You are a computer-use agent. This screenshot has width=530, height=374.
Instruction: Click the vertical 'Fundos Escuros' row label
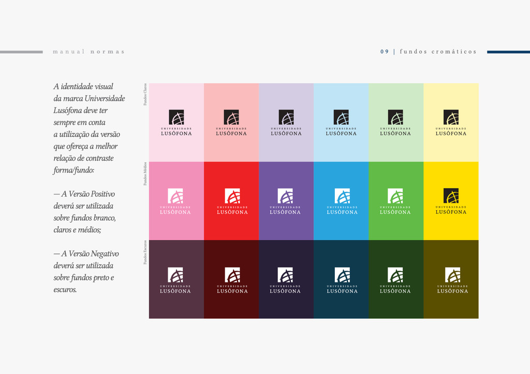[x=145, y=252]
